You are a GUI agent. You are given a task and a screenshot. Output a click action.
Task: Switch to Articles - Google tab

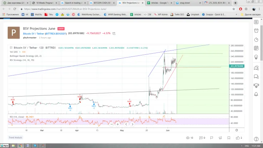[159, 3]
